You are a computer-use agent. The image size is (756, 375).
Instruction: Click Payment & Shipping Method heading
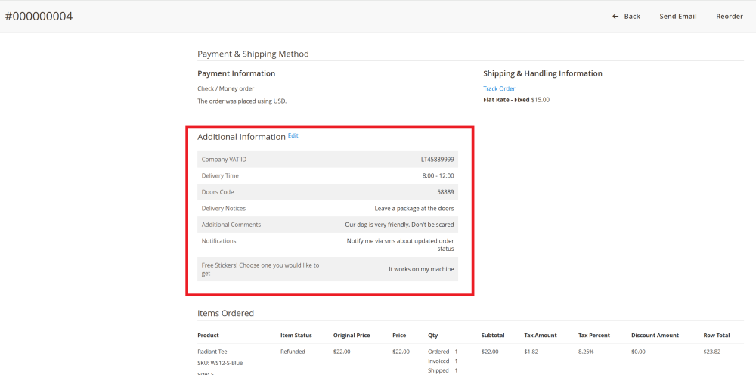pyautogui.click(x=253, y=54)
